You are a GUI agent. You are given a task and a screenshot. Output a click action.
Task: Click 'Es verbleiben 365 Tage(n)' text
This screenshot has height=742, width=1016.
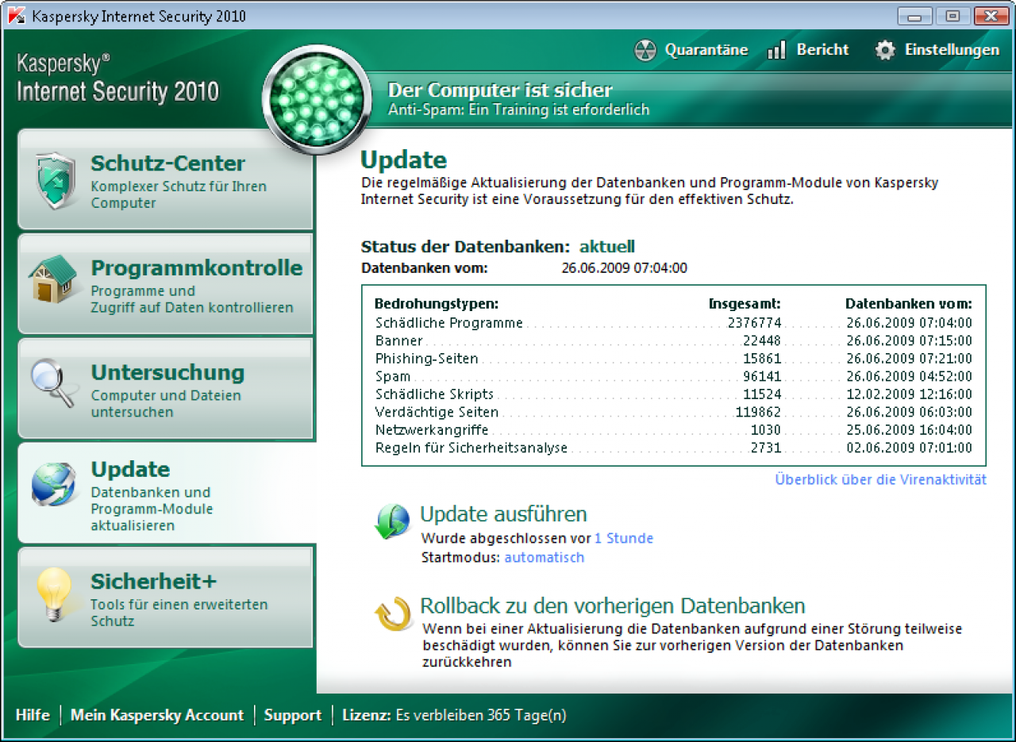481,715
